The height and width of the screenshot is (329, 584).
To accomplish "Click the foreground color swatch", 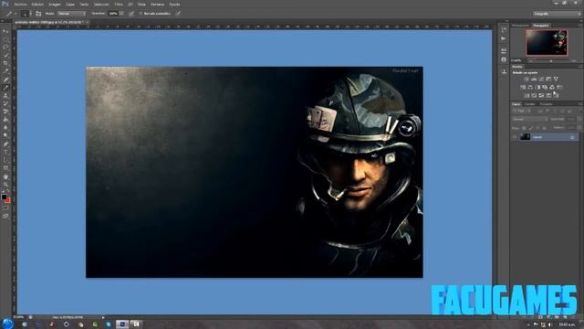I will coord(4,196).
